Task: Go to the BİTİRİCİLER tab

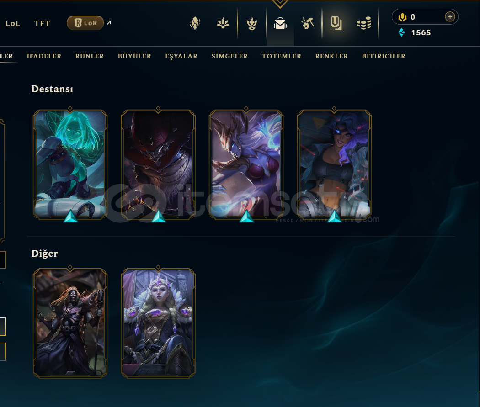Action: [x=384, y=56]
